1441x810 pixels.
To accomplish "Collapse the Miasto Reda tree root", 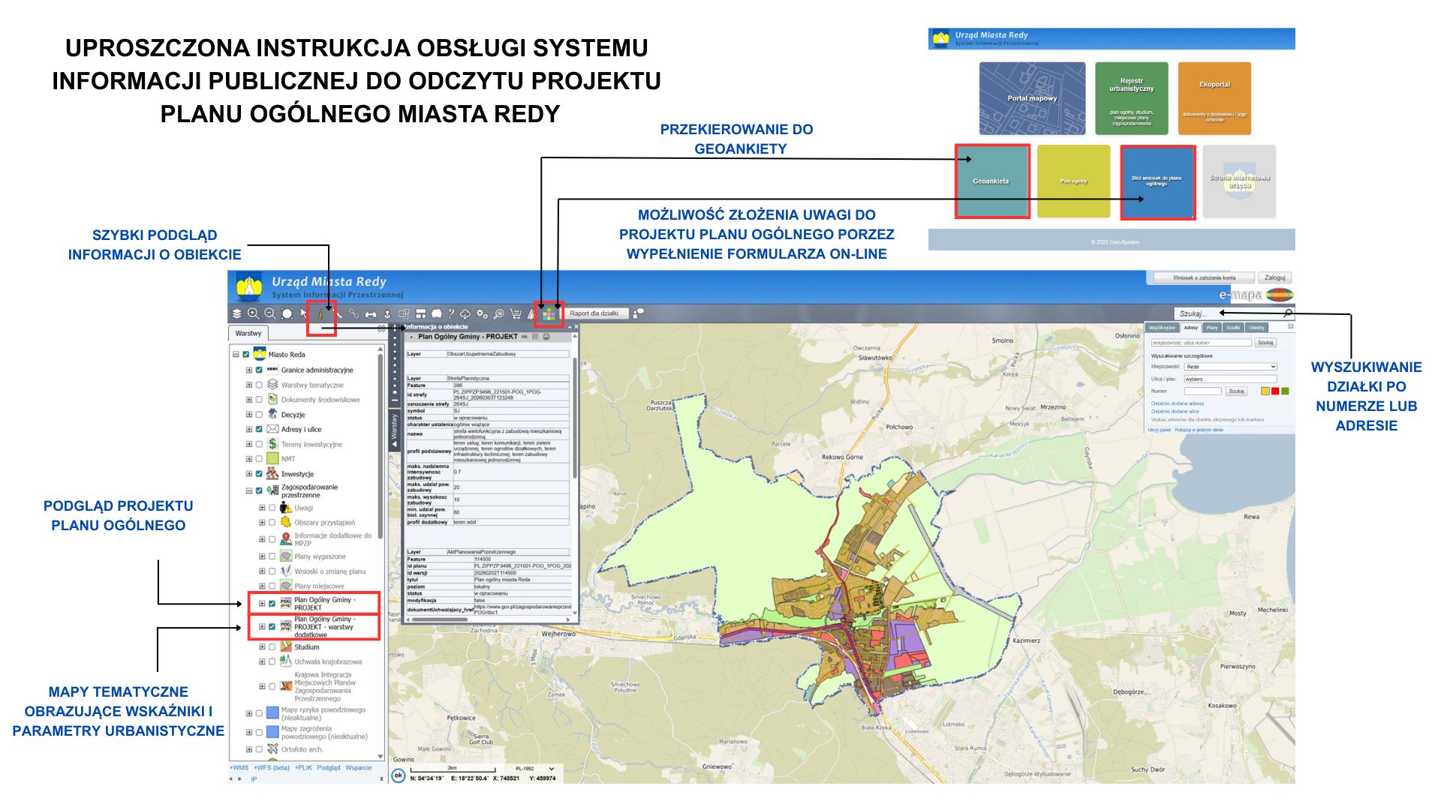I will point(236,354).
